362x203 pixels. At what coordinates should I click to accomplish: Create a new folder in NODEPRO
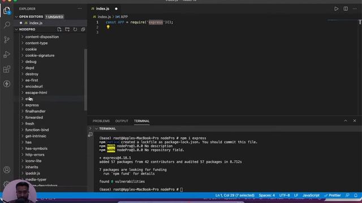coord(67,29)
